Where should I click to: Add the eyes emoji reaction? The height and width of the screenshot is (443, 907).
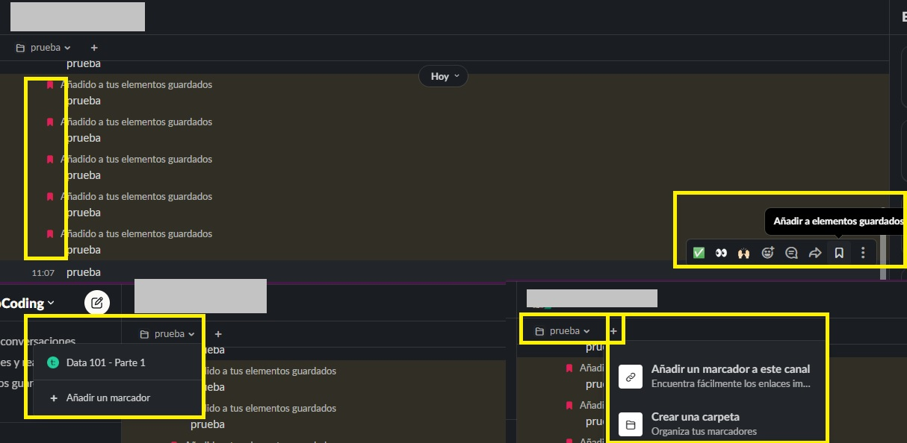coord(721,252)
